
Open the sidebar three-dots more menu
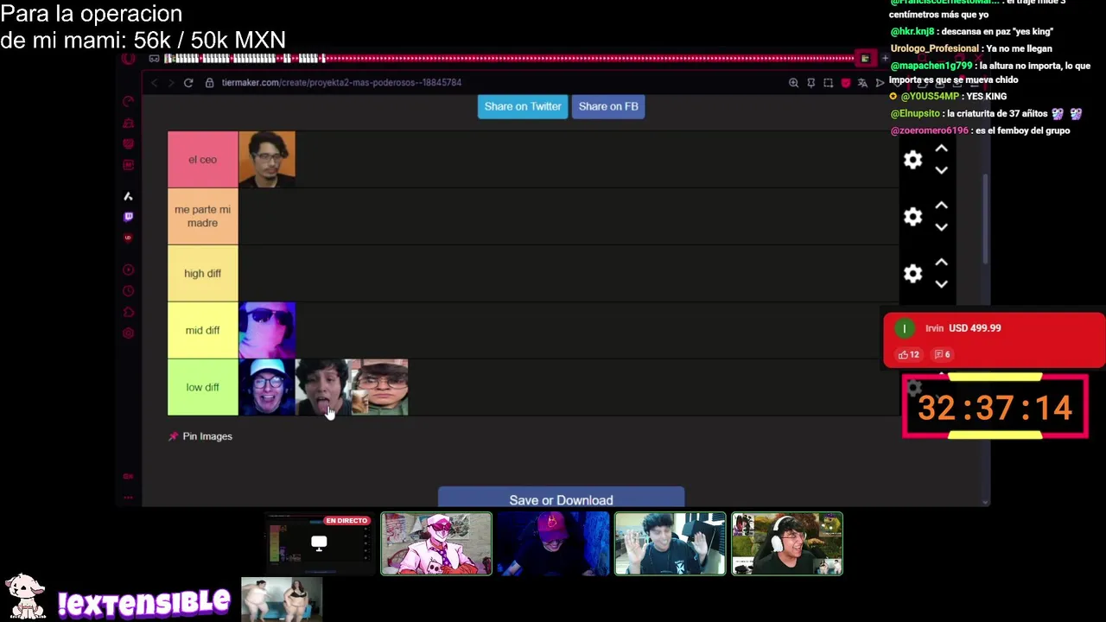(128, 498)
